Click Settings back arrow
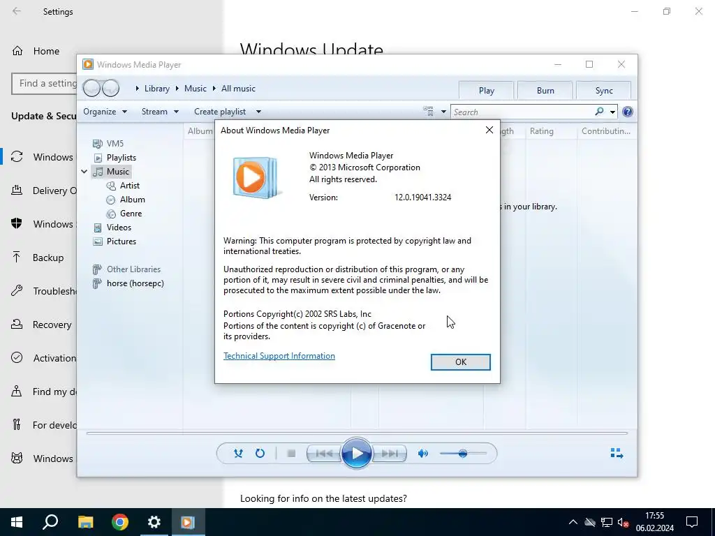715x536 pixels. point(17,11)
